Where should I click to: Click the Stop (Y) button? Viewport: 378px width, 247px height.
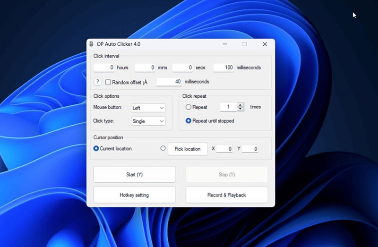tap(227, 174)
